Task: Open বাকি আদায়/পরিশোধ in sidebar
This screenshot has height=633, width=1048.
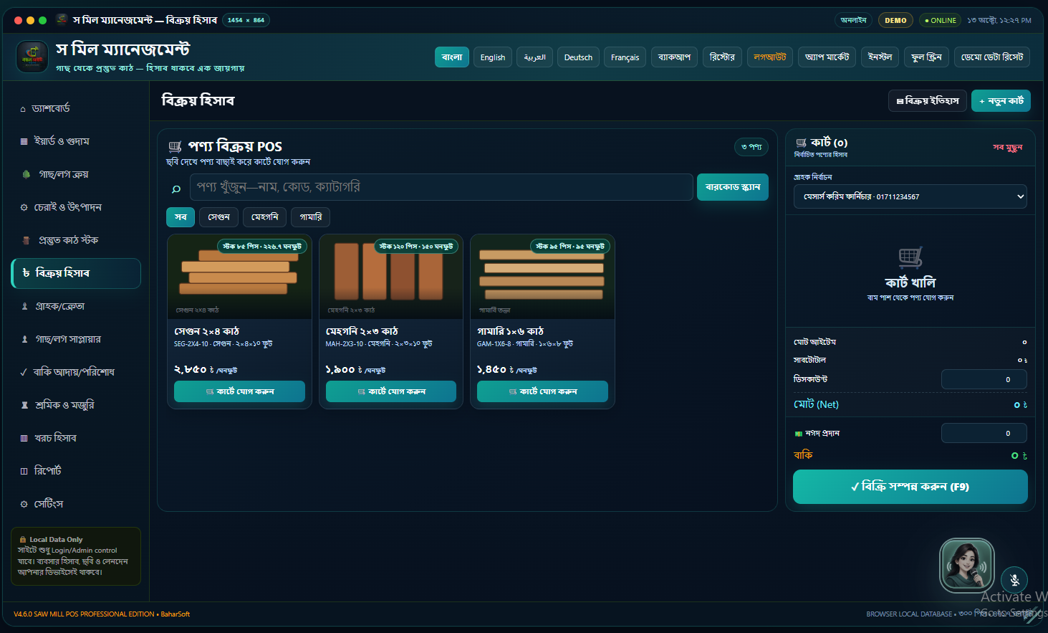Action: pyautogui.click(x=76, y=372)
